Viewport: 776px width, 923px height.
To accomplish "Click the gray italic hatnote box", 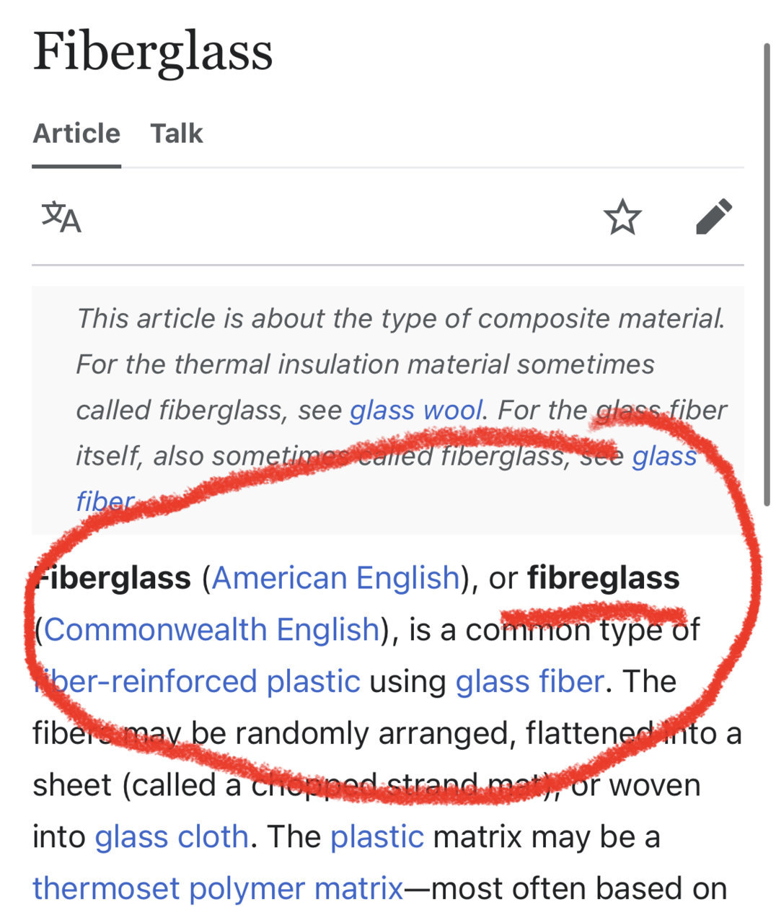I will click(388, 410).
